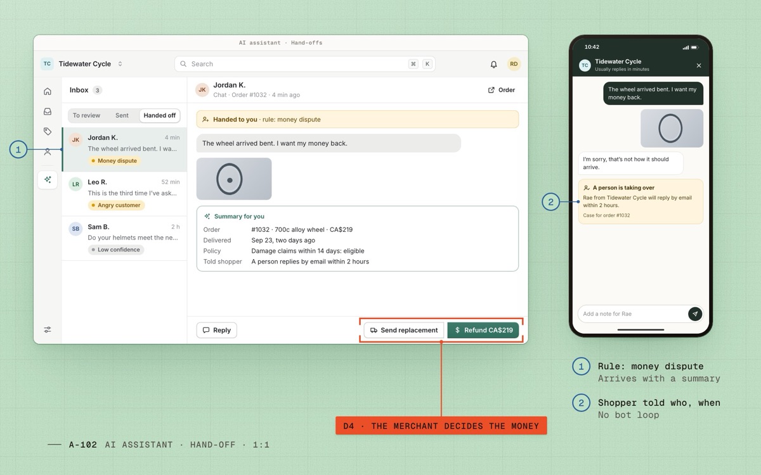Expand the Tidewater Cycle store switcher

[120, 64]
